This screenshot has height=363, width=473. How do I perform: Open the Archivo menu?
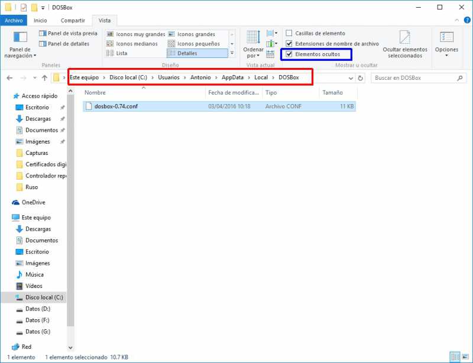click(14, 21)
